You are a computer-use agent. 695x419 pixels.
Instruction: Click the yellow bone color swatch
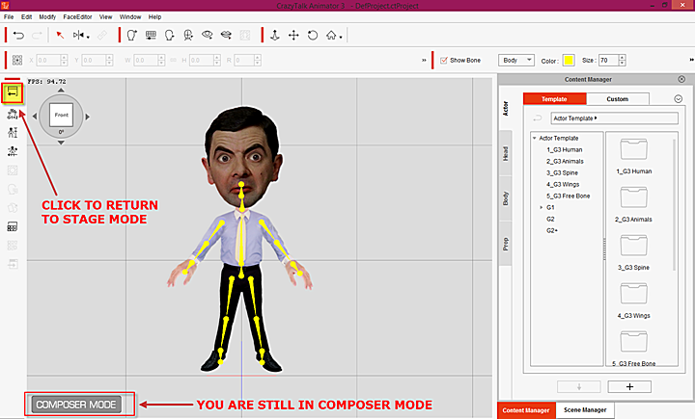pyautogui.click(x=569, y=60)
